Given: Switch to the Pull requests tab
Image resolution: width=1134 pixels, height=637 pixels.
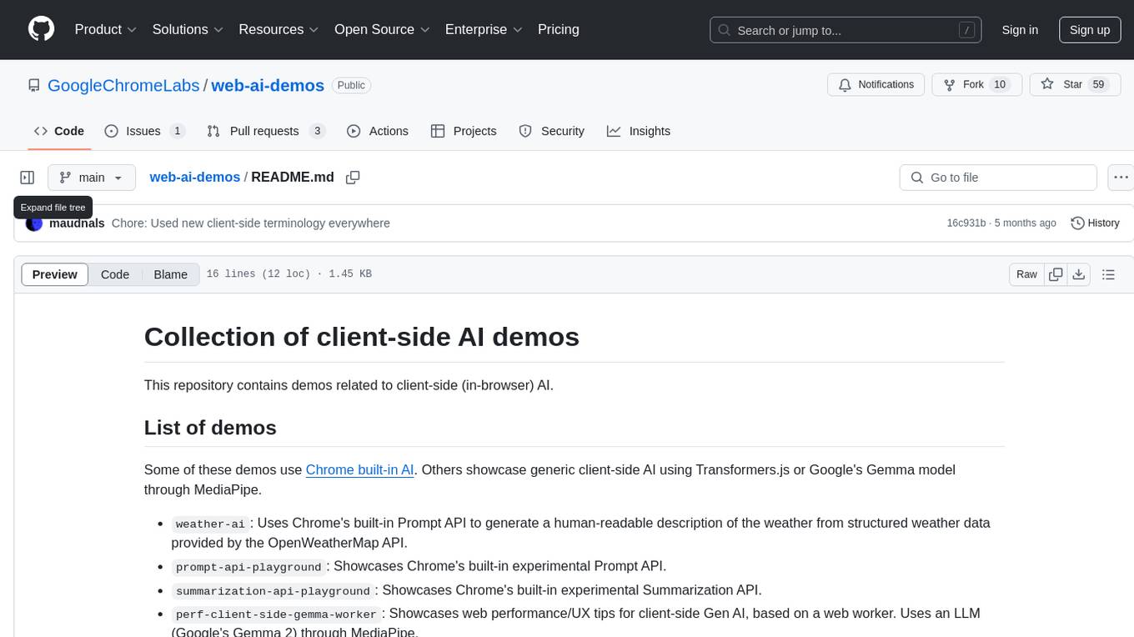Looking at the screenshot, I should tap(266, 131).
